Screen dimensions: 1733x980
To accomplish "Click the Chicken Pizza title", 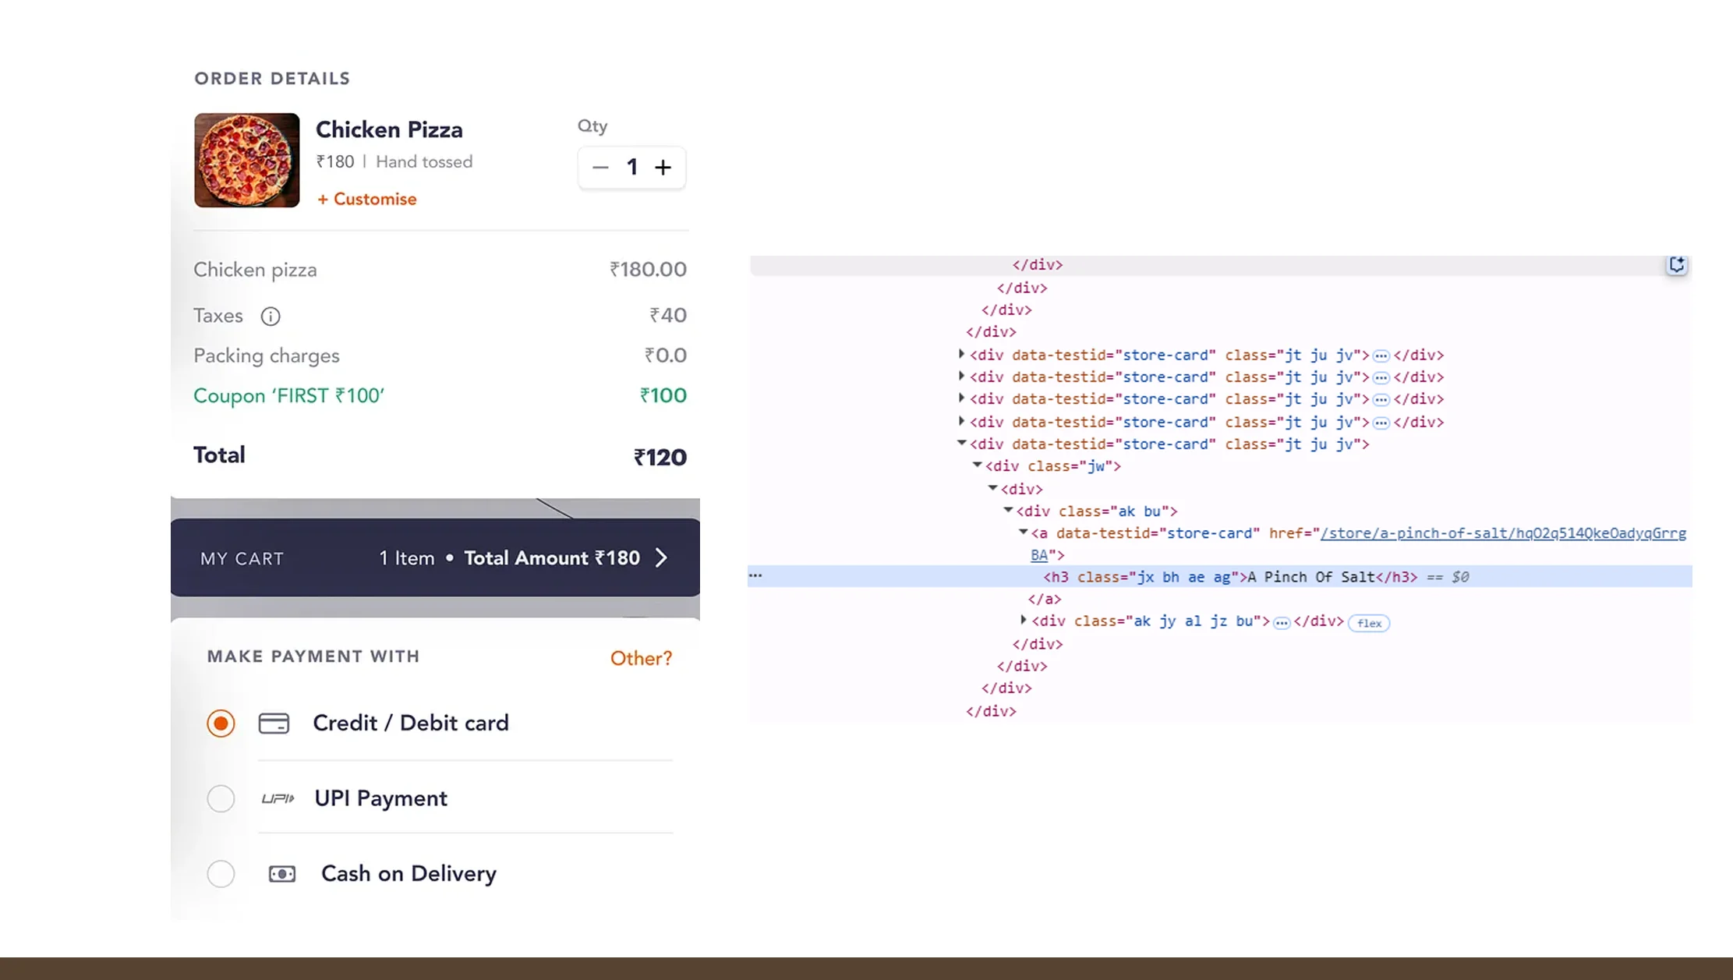I will click(389, 129).
